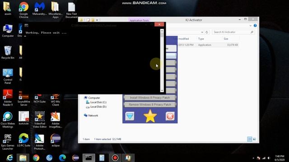The image size is (289, 162).
Task: Select Local Disk (D:) in navigation pane
Action: point(98,107)
